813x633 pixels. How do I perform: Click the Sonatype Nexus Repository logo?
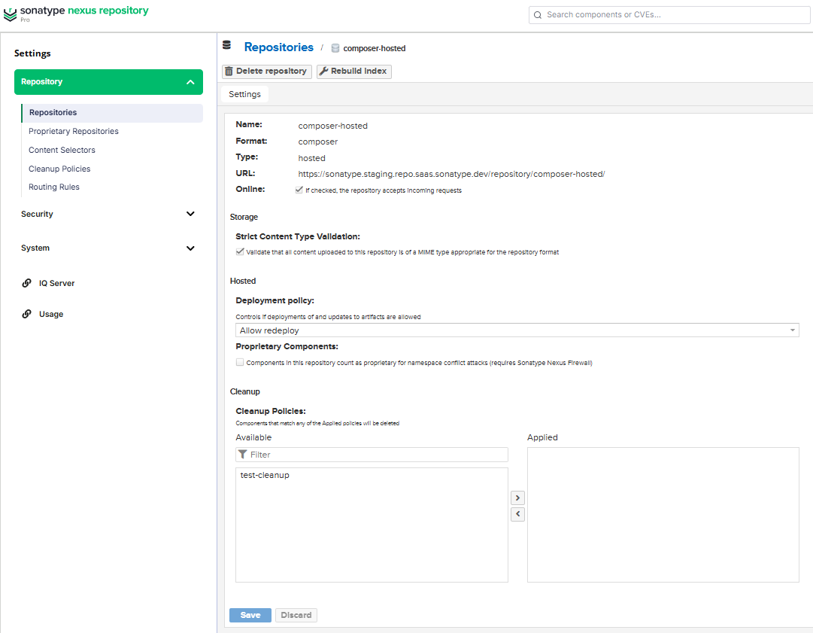tap(76, 14)
